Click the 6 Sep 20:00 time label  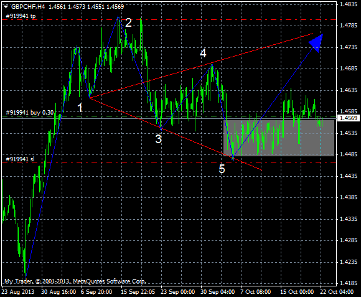pos(96,292)
